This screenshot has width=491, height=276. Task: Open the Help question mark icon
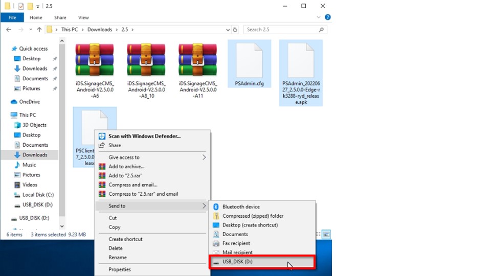(x=328, y=17)
